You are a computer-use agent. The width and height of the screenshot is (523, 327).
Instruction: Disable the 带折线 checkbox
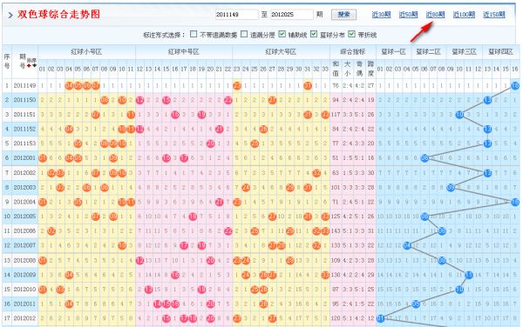coord(351,34)
